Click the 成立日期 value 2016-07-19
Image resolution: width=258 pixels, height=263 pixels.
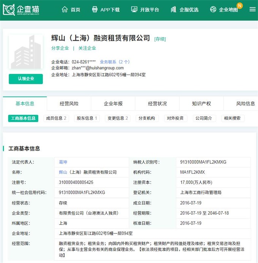tap(191, 203)
